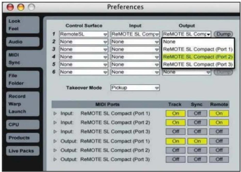Open the Products tab
The image size is (241, 172).
(23, 138)
